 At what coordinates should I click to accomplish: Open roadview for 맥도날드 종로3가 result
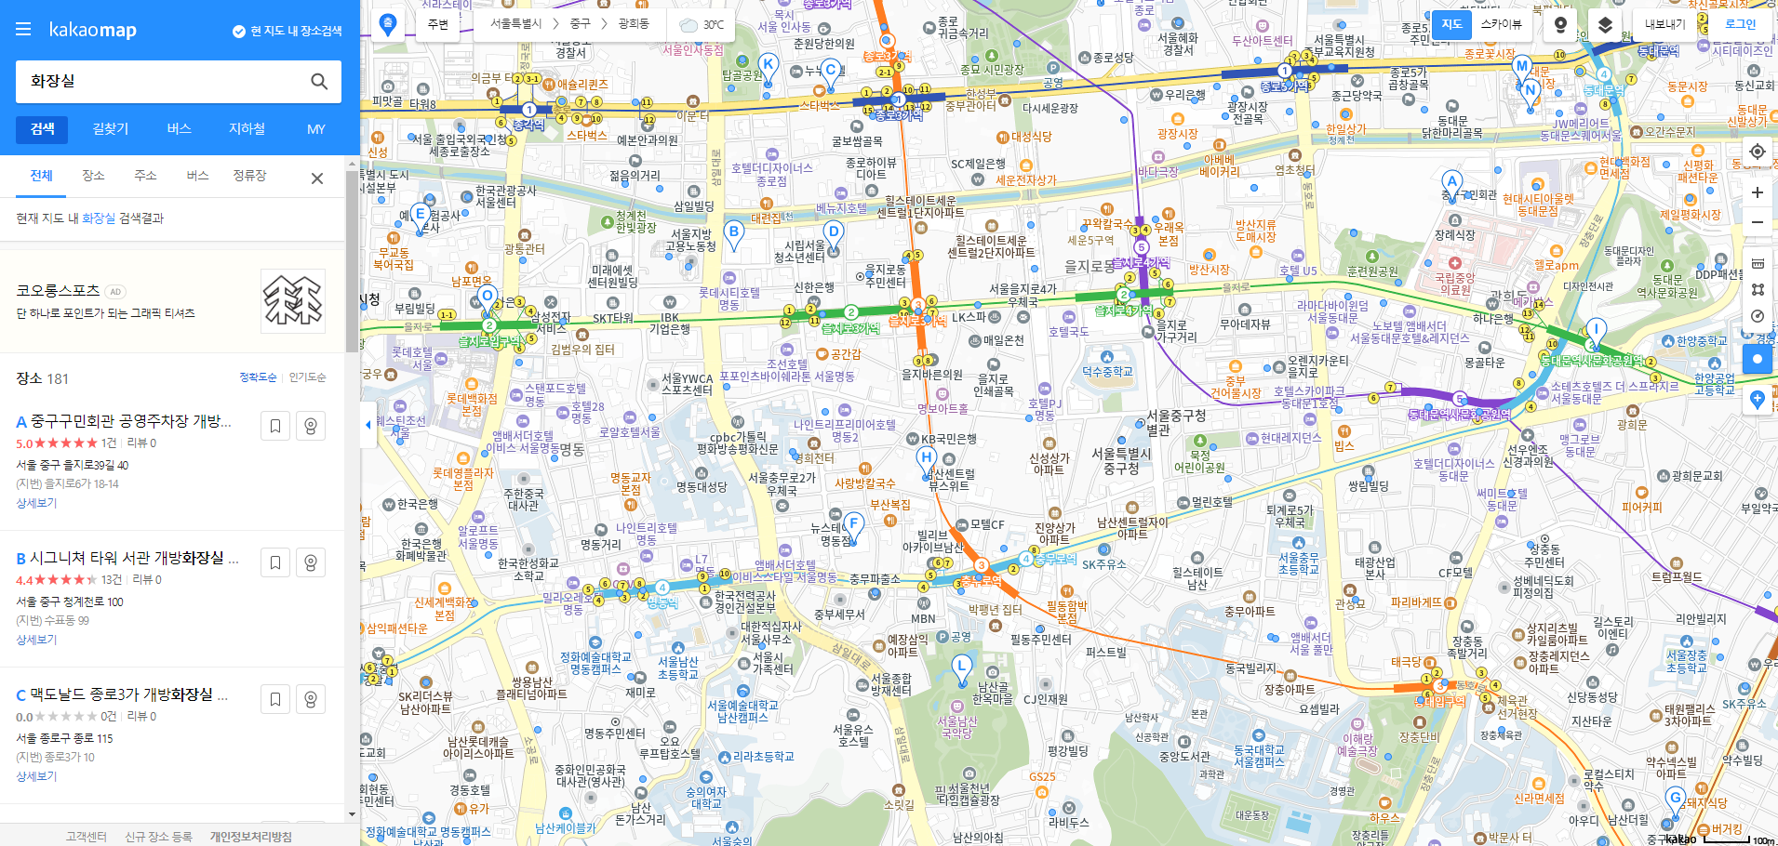click(311, 699)
